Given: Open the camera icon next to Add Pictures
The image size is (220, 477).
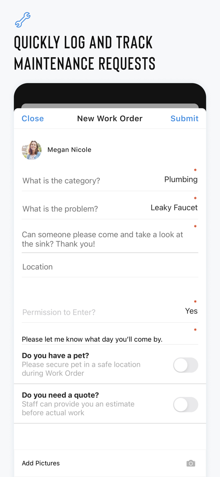Looking at the screenshot, I should click(x=191, y=463).
